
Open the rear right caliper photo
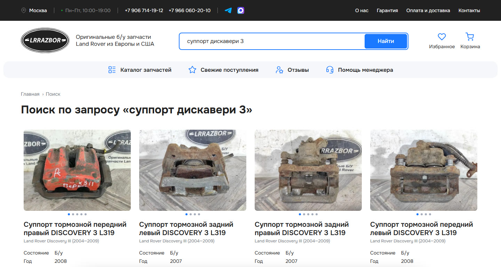point(308,170)
